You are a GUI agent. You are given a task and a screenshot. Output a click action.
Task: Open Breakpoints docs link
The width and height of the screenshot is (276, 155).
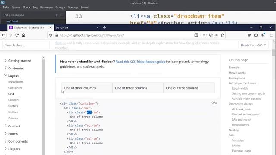tap(16, 82)
